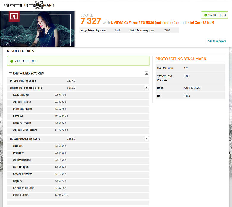Click the Image Retouching score 6 812 summary cell
The width and height of the screenshot is (232, 207).
104,30
